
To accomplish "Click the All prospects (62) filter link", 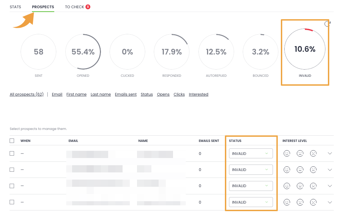I will pos(26,94).
